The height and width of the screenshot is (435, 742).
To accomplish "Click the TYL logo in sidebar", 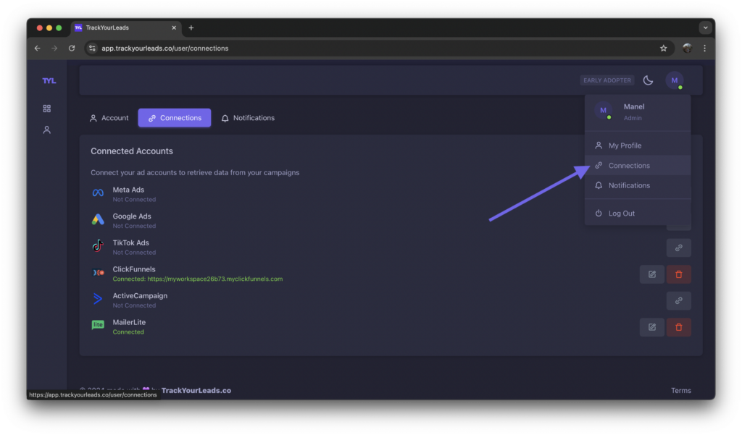I will (49, 81).
